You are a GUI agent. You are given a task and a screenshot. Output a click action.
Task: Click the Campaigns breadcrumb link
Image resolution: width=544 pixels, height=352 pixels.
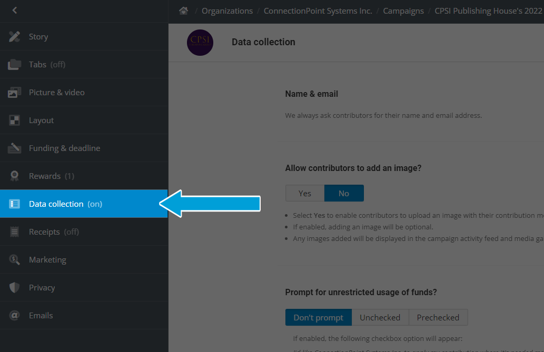[403, 11]
